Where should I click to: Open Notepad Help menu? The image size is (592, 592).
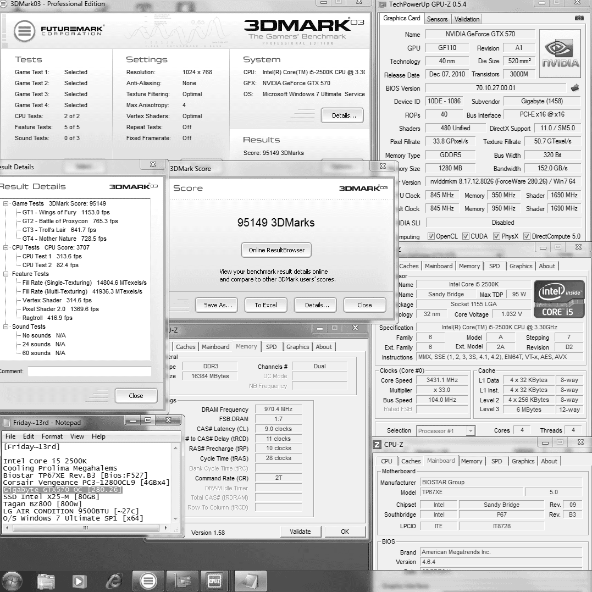[98, 436]
